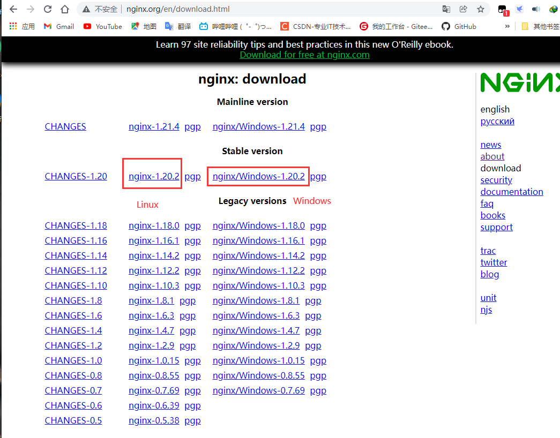Download nginx-1.21.4 mainline source
This screenshot has height=438, width=560.
pos(154,127)
